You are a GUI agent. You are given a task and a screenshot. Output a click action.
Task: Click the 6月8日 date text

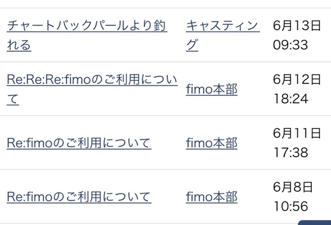pyautogui.click(x=293, y=187)
